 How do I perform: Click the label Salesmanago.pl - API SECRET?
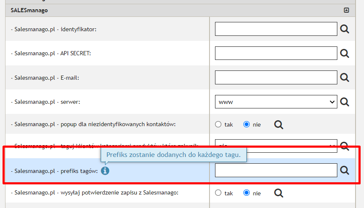51,54
